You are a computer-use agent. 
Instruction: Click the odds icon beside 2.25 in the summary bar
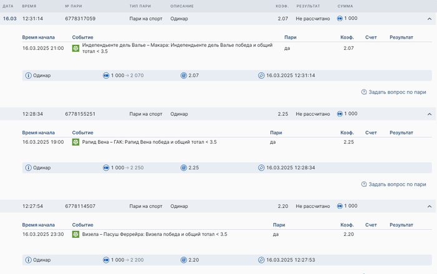pyautogui.click(x=184, y=168)
